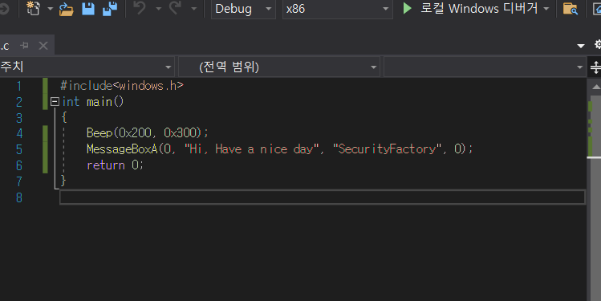Click the scrollbar up arrow
This screenshot has width=601, height=301.
click(595, 87)
